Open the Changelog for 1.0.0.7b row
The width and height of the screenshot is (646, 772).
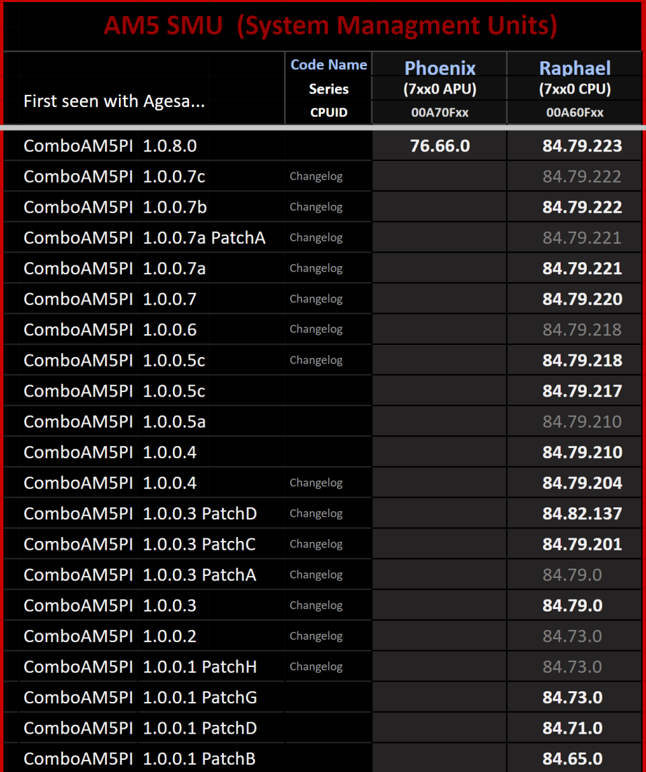click(x=316, y=207)
